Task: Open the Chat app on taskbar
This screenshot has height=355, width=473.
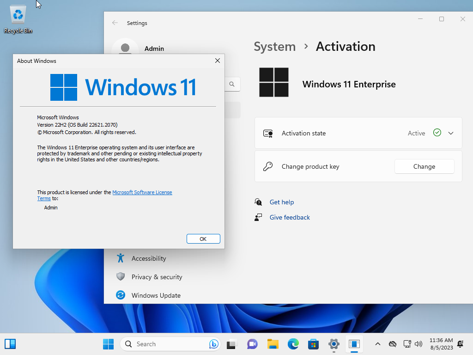Action: (x=252, y=344)
